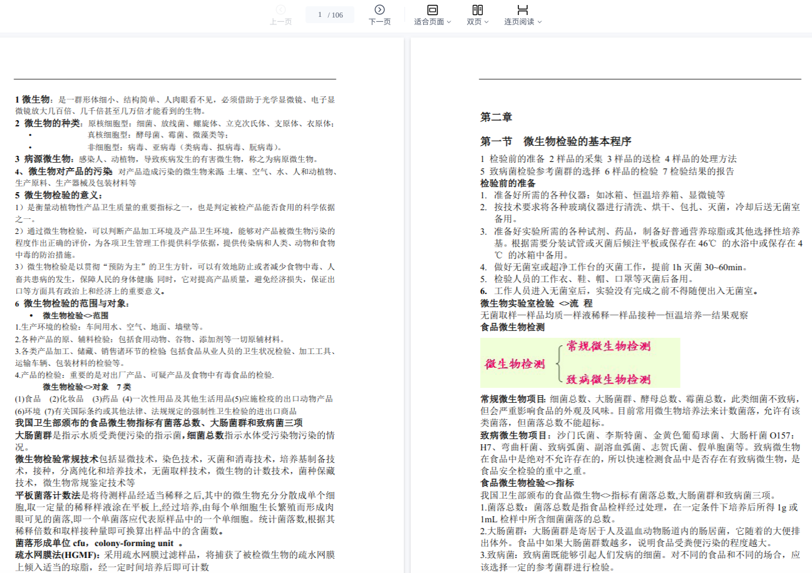Viewport: 812px width, 573px height.
Task: Click the current page number input field
Action: [x=320, y=15]
